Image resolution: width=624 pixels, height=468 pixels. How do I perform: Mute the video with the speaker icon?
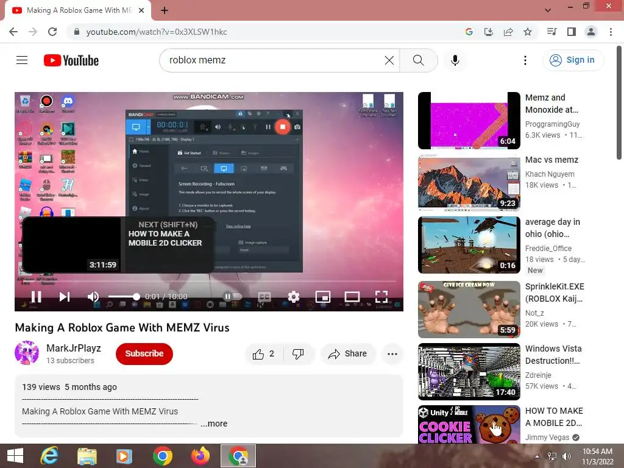(x=93, y=297)
